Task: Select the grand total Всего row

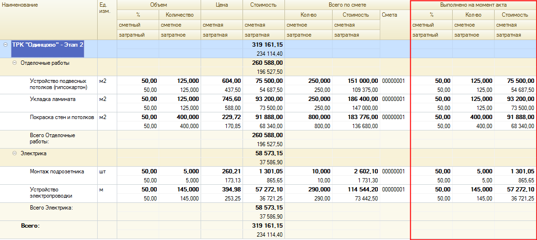Action: click(x=29, y=226)
